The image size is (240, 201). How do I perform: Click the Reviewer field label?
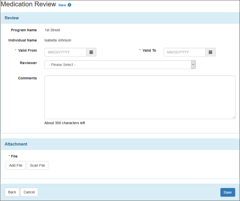[x=28, y=63]
